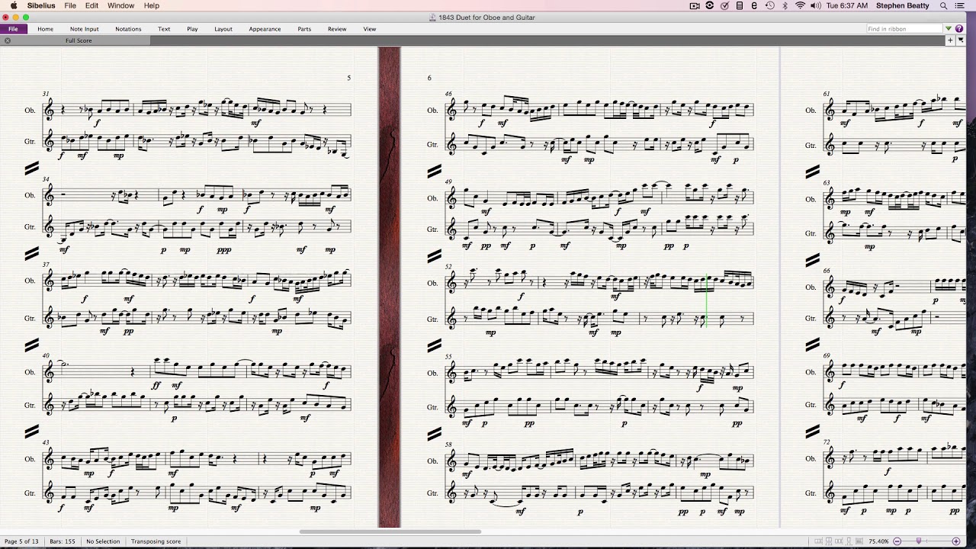976x549 pixels.
Task: Open the File ribbon tab
Action: (14, 29)
